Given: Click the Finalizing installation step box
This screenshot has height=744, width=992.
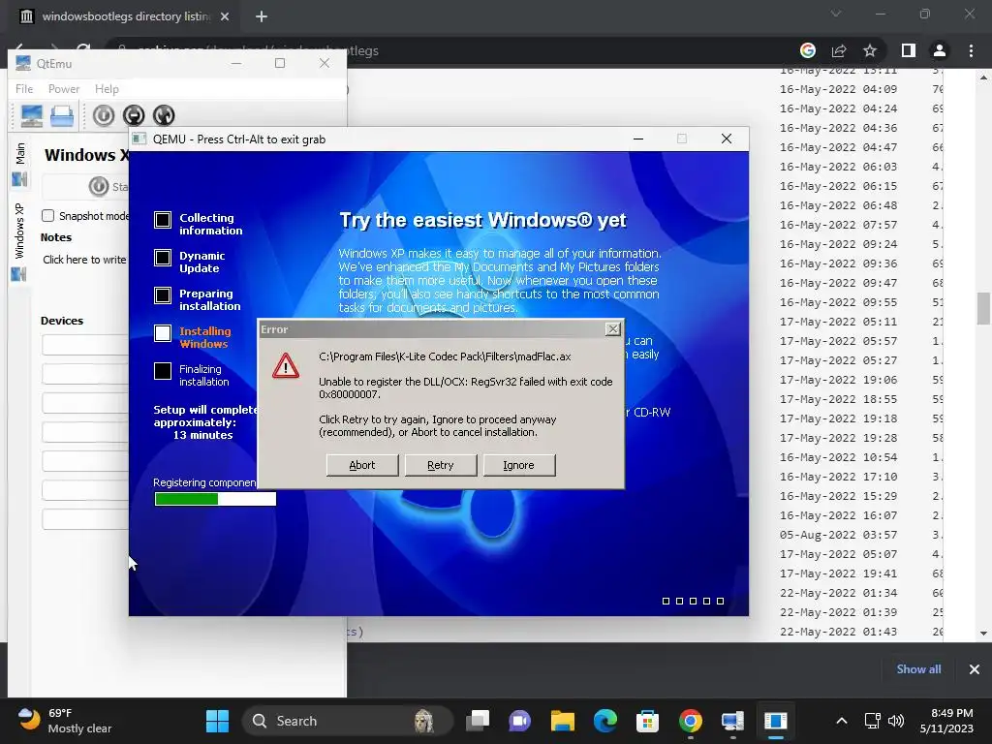Looking at the screenshot, I should point(163,371).
